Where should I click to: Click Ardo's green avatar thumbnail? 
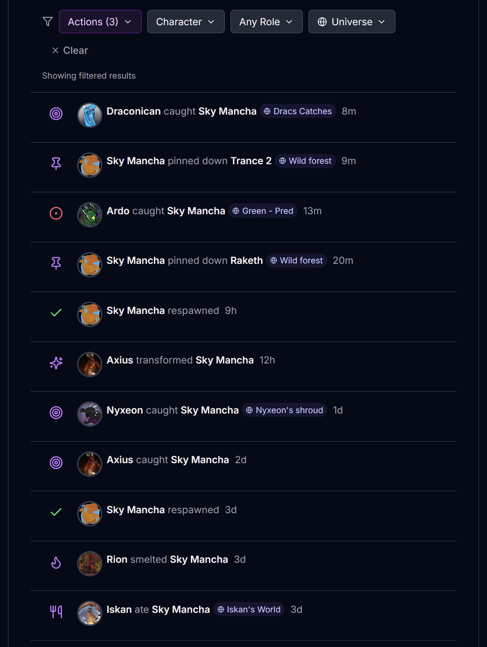click(x=89, y=215)
